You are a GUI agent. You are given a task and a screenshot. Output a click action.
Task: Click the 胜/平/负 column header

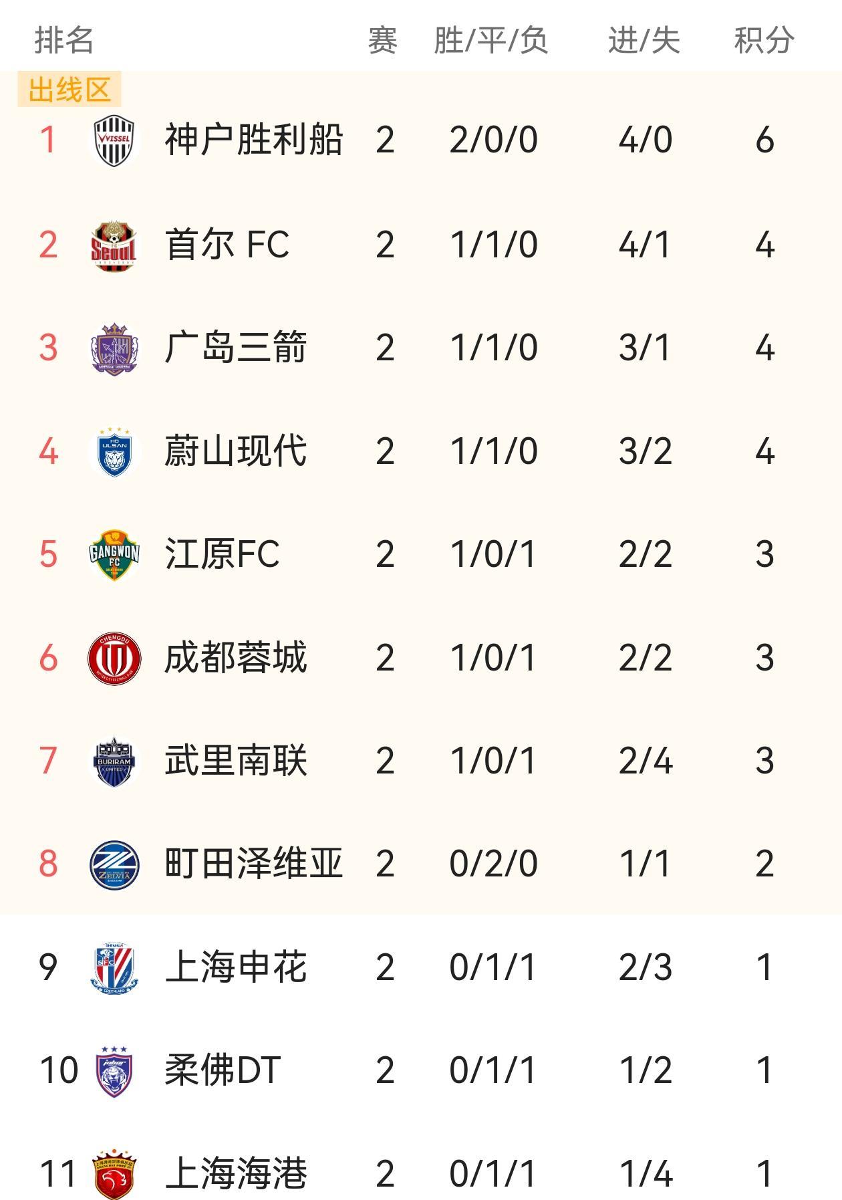(491, 40)
